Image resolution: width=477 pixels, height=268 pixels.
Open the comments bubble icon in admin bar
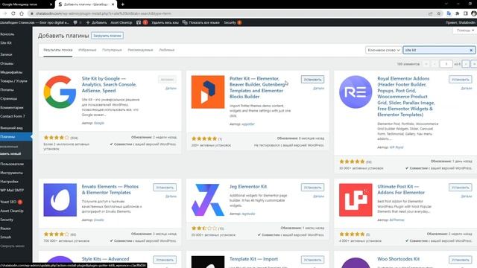click(x=75, y=22)
